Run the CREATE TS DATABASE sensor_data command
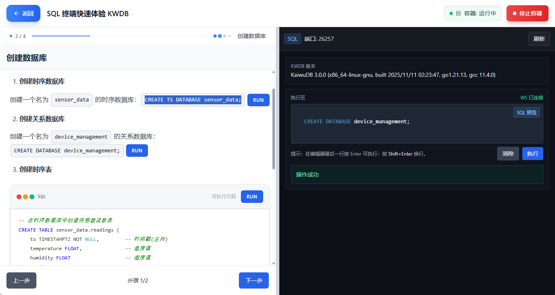 pos(258,100)
